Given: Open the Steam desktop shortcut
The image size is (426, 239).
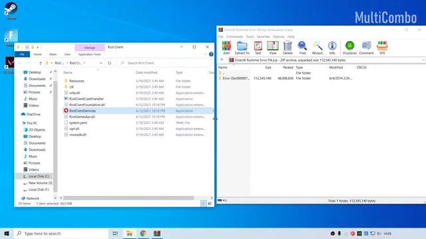Looking at the screenshot, I should tap(11, 11).
